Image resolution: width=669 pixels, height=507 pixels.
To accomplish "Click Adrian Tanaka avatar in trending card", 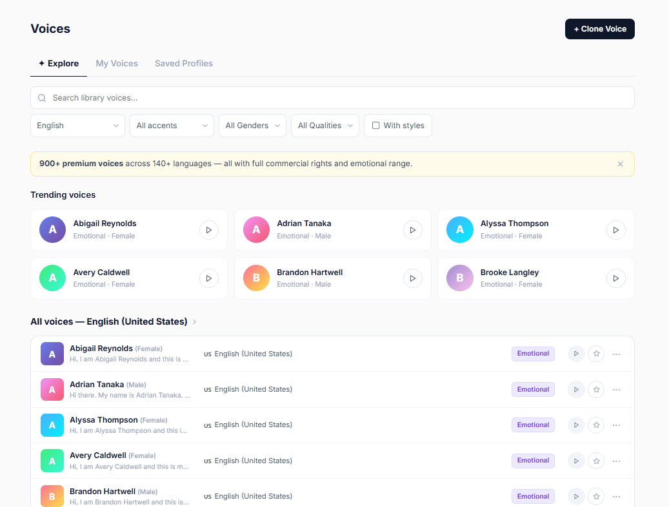I will coord(256,229).
